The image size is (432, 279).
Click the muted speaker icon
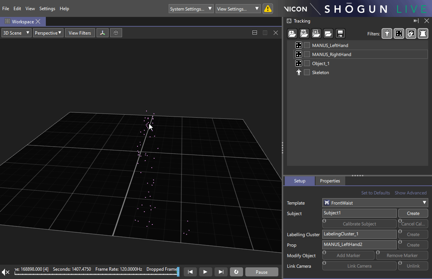click(x=6, y=272)
